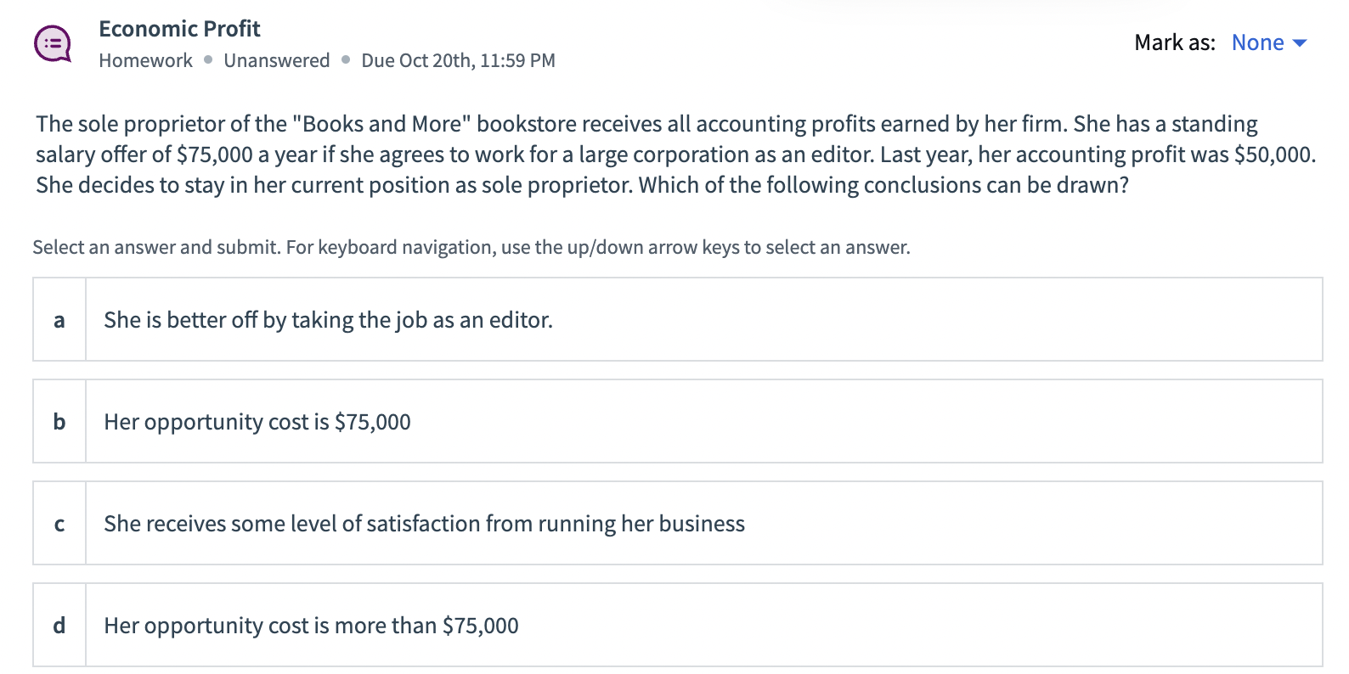Pick 'She receives some level of satisfaction' answer
Viewport: 1349px width, 674px height.
(x=424, y=524)
